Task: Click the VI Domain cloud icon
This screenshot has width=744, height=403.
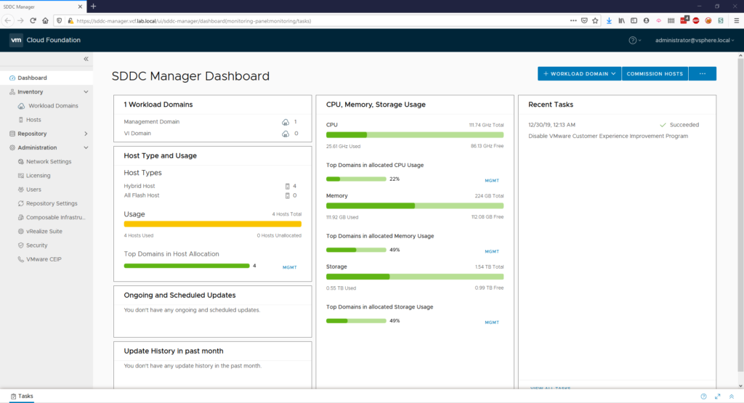Action: pyautogui.click(x=285, y=134)
